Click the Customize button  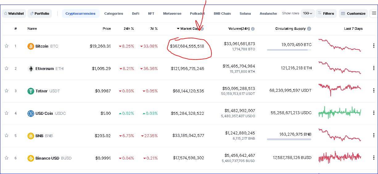(353, 14)
